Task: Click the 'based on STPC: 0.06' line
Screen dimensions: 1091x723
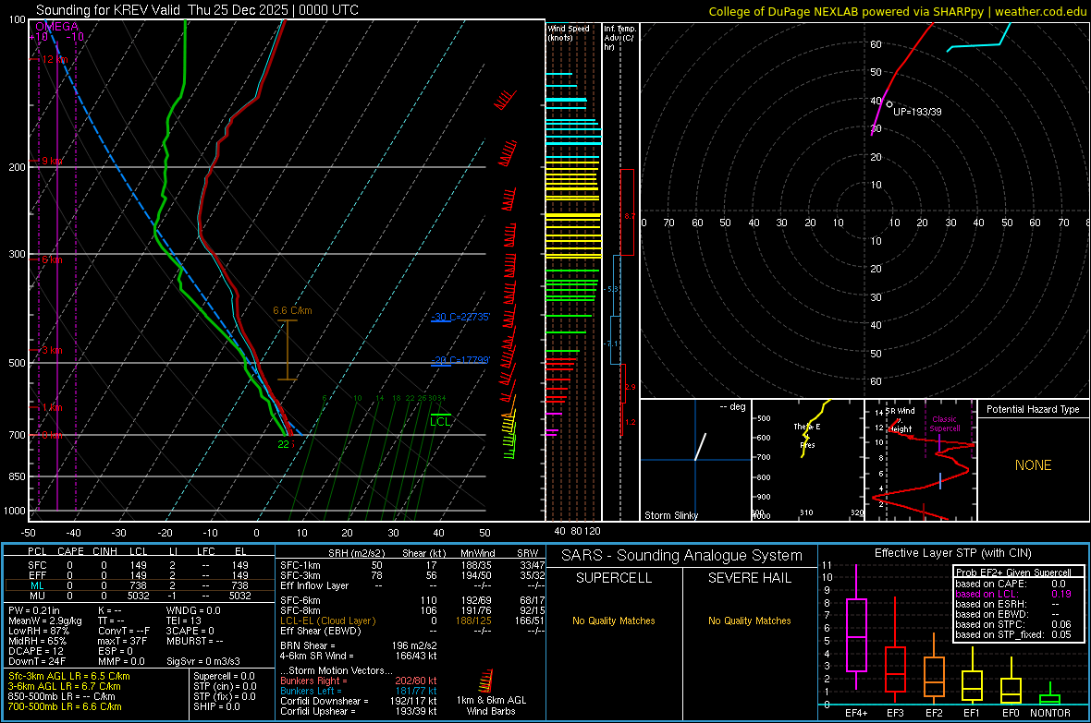Action: (1013, 624)
